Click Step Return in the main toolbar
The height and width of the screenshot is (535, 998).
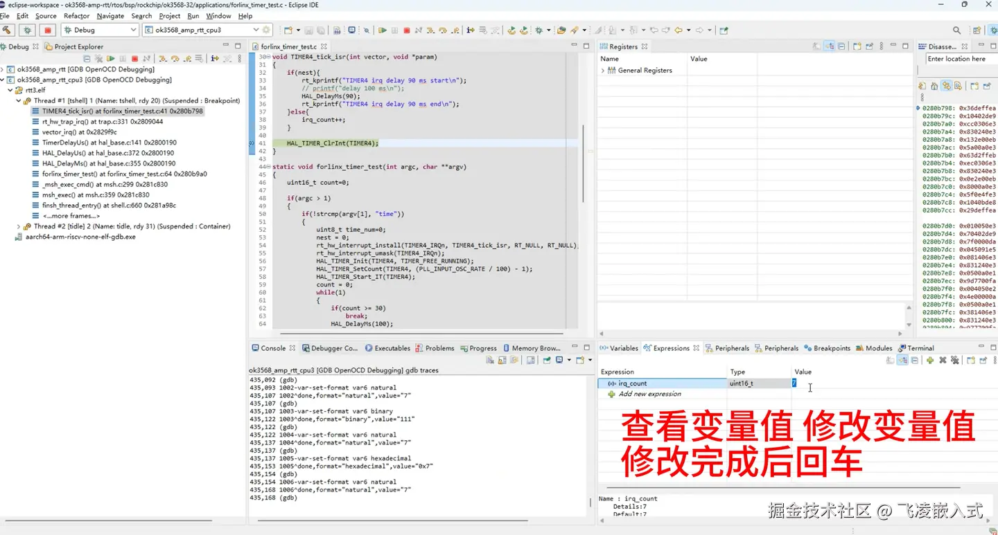pyautogui.click(x=455, y=30)
